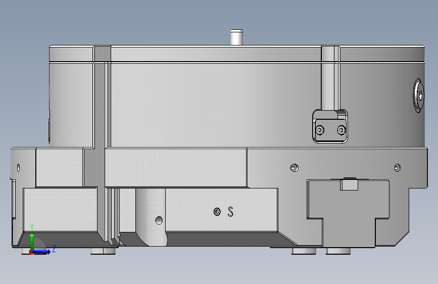This screenshot has width=438, height=284.
Task: Pick the large screw head on the right side
Action: click(419, 96)
